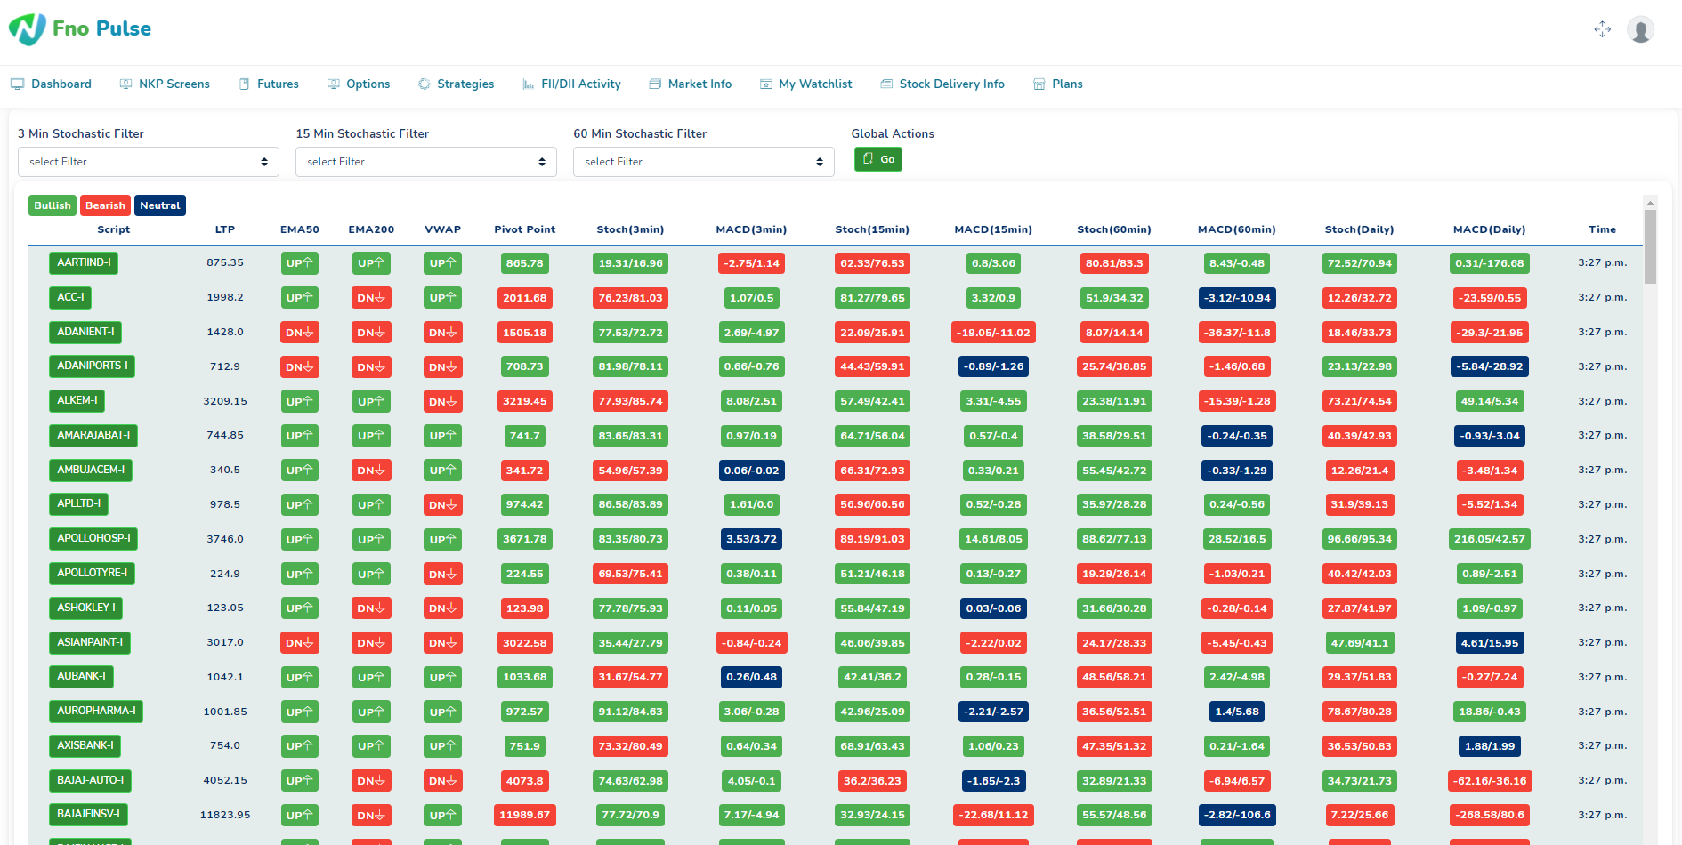
Task: Click the VWAP DN badge for ALKEM-I
Action: tap(442, 401)
